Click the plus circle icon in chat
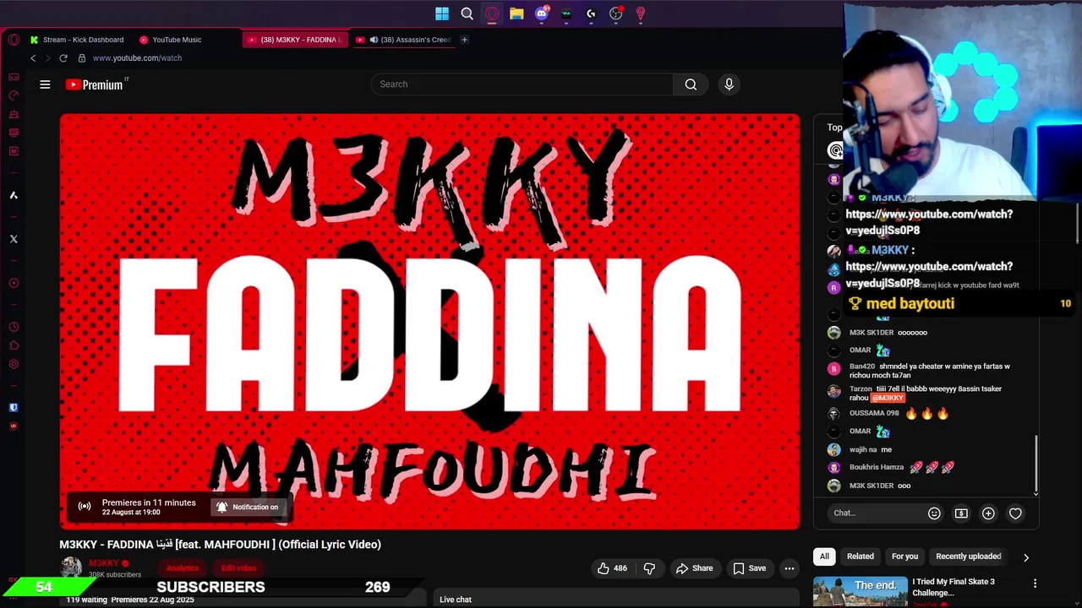Image resolution: width=1082 pixels, height=608 pixels. tap(988, 513)
